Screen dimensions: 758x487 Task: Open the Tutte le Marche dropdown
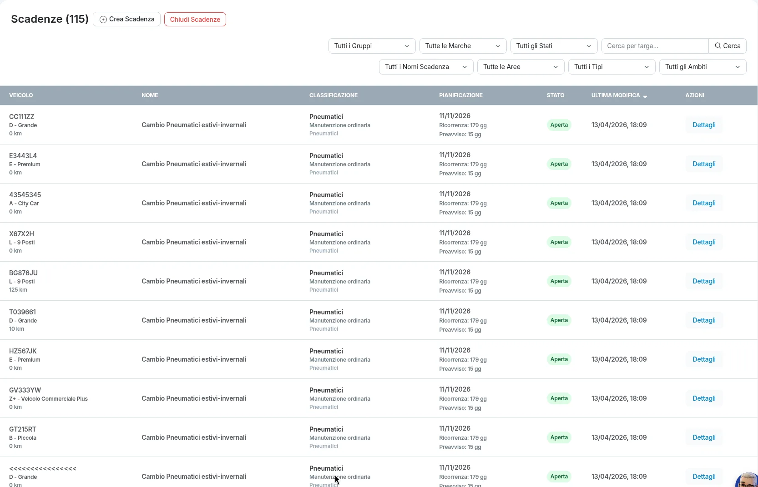pos(463,46)
